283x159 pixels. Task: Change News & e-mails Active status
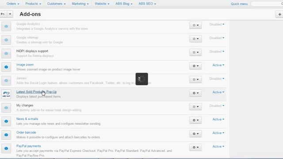(x=218, y=119)
